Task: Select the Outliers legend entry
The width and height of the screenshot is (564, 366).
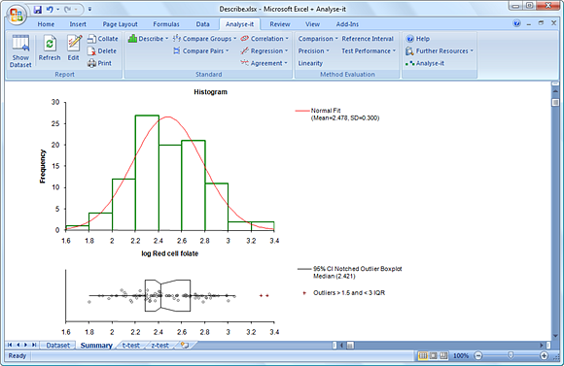Action: pos(343,293)
